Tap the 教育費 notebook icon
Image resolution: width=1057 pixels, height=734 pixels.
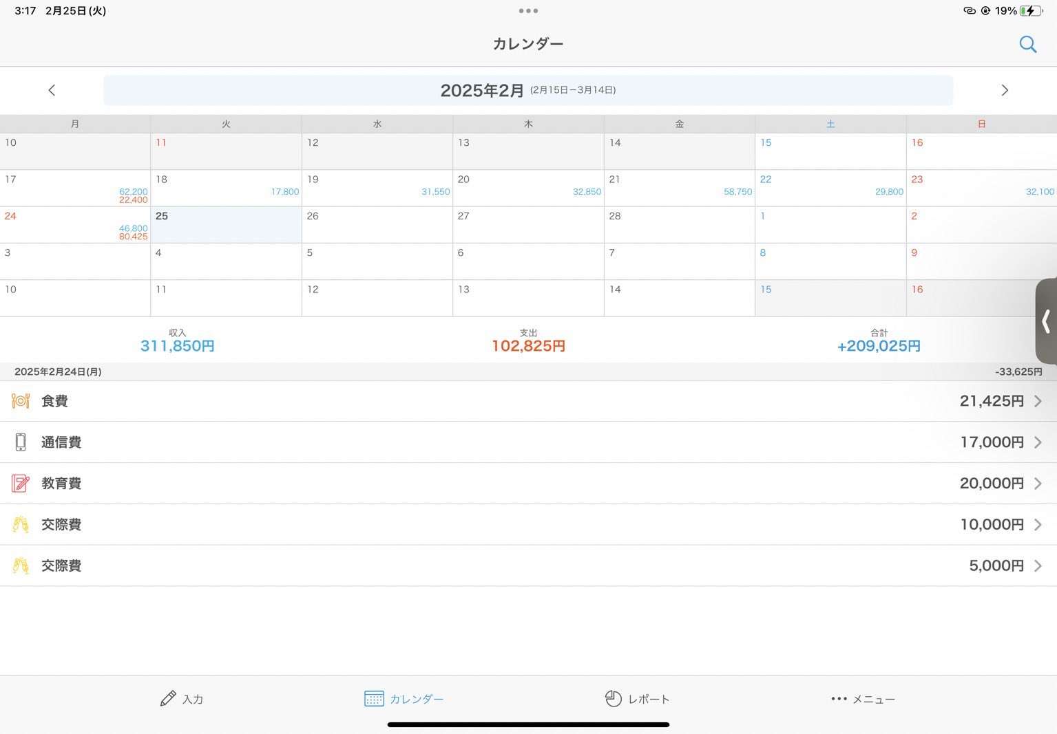pyautogui.click(x=21, y=484)
